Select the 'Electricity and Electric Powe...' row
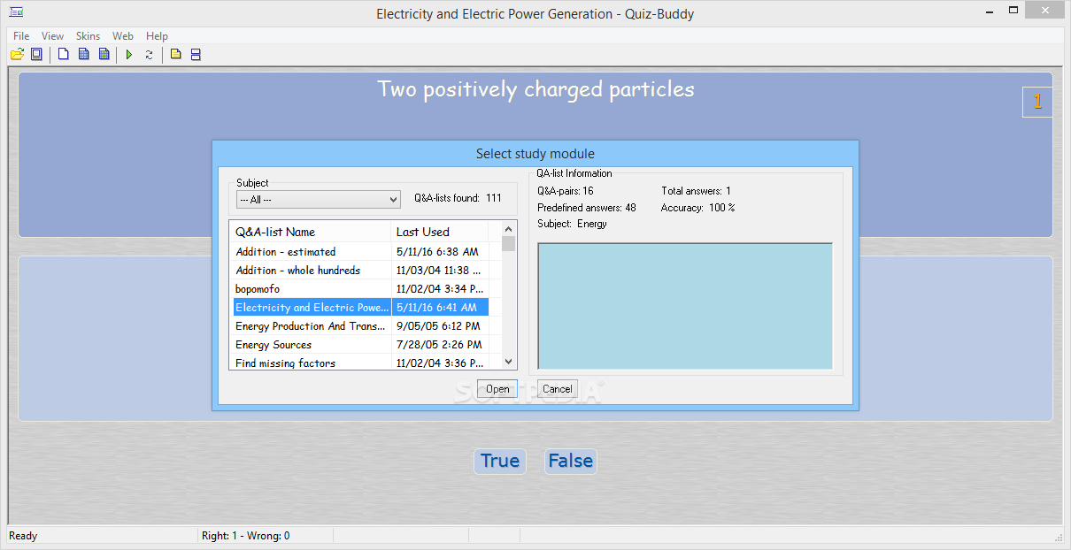Screen dimensions: 1071x550 [x=359, y=308]
